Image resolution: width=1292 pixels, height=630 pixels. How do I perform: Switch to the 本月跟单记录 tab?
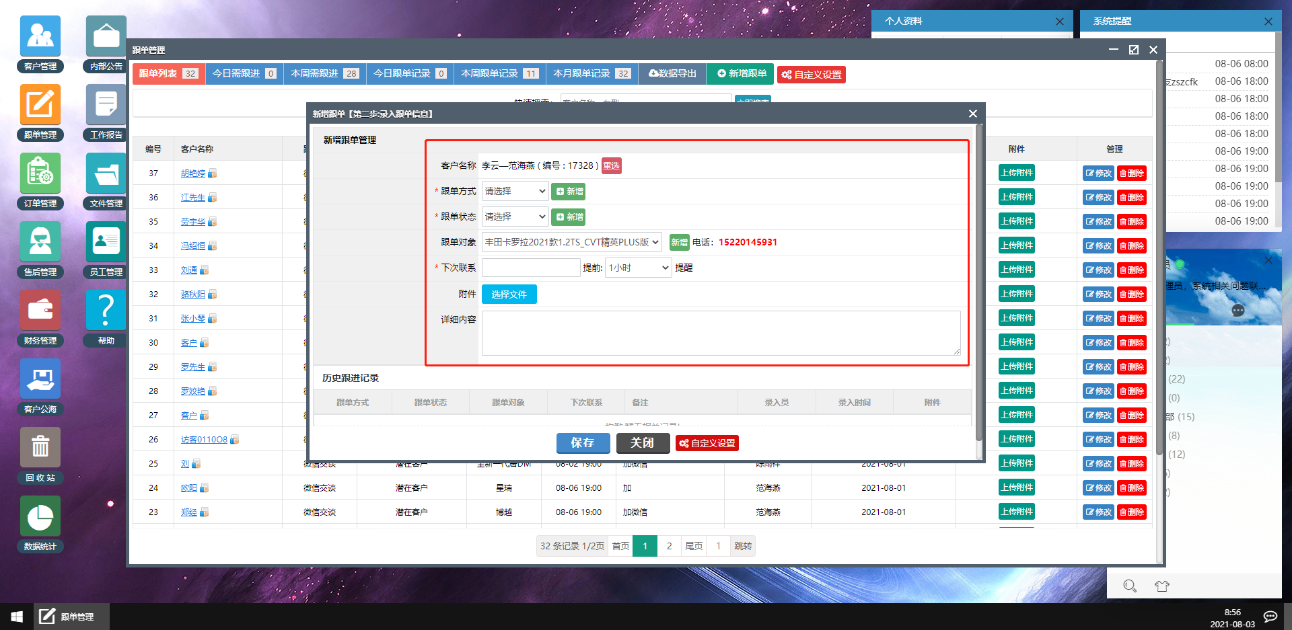point(592,73)
